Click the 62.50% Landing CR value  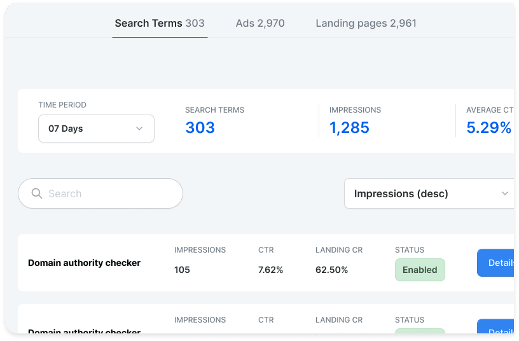(331, 270)
